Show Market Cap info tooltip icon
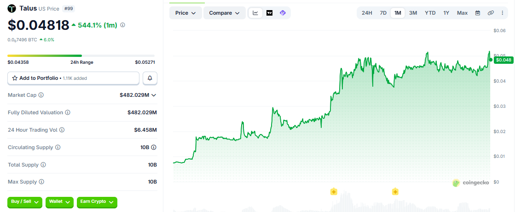 point(41,95)
